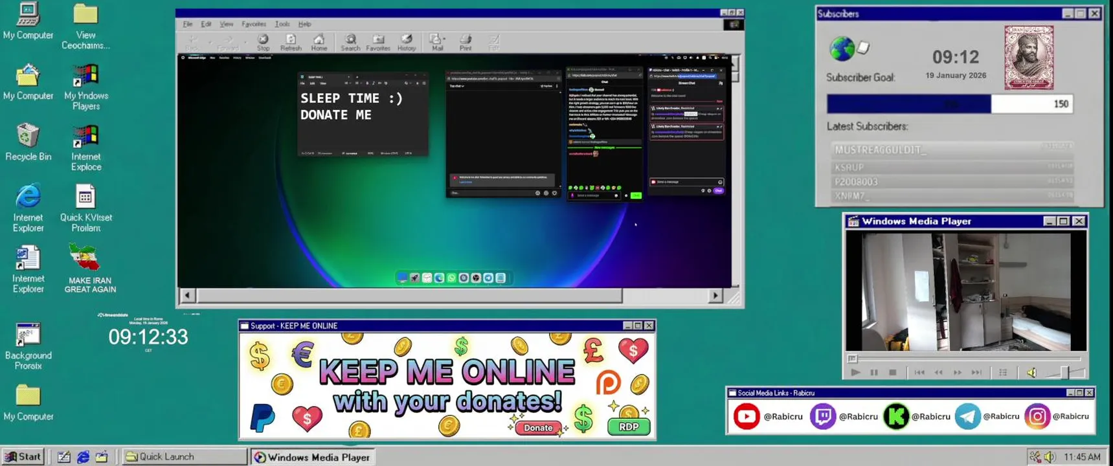Open the playlist icon in Media Player
Viewport: 1113px width, 466px height.
[x=1003, y=373]
